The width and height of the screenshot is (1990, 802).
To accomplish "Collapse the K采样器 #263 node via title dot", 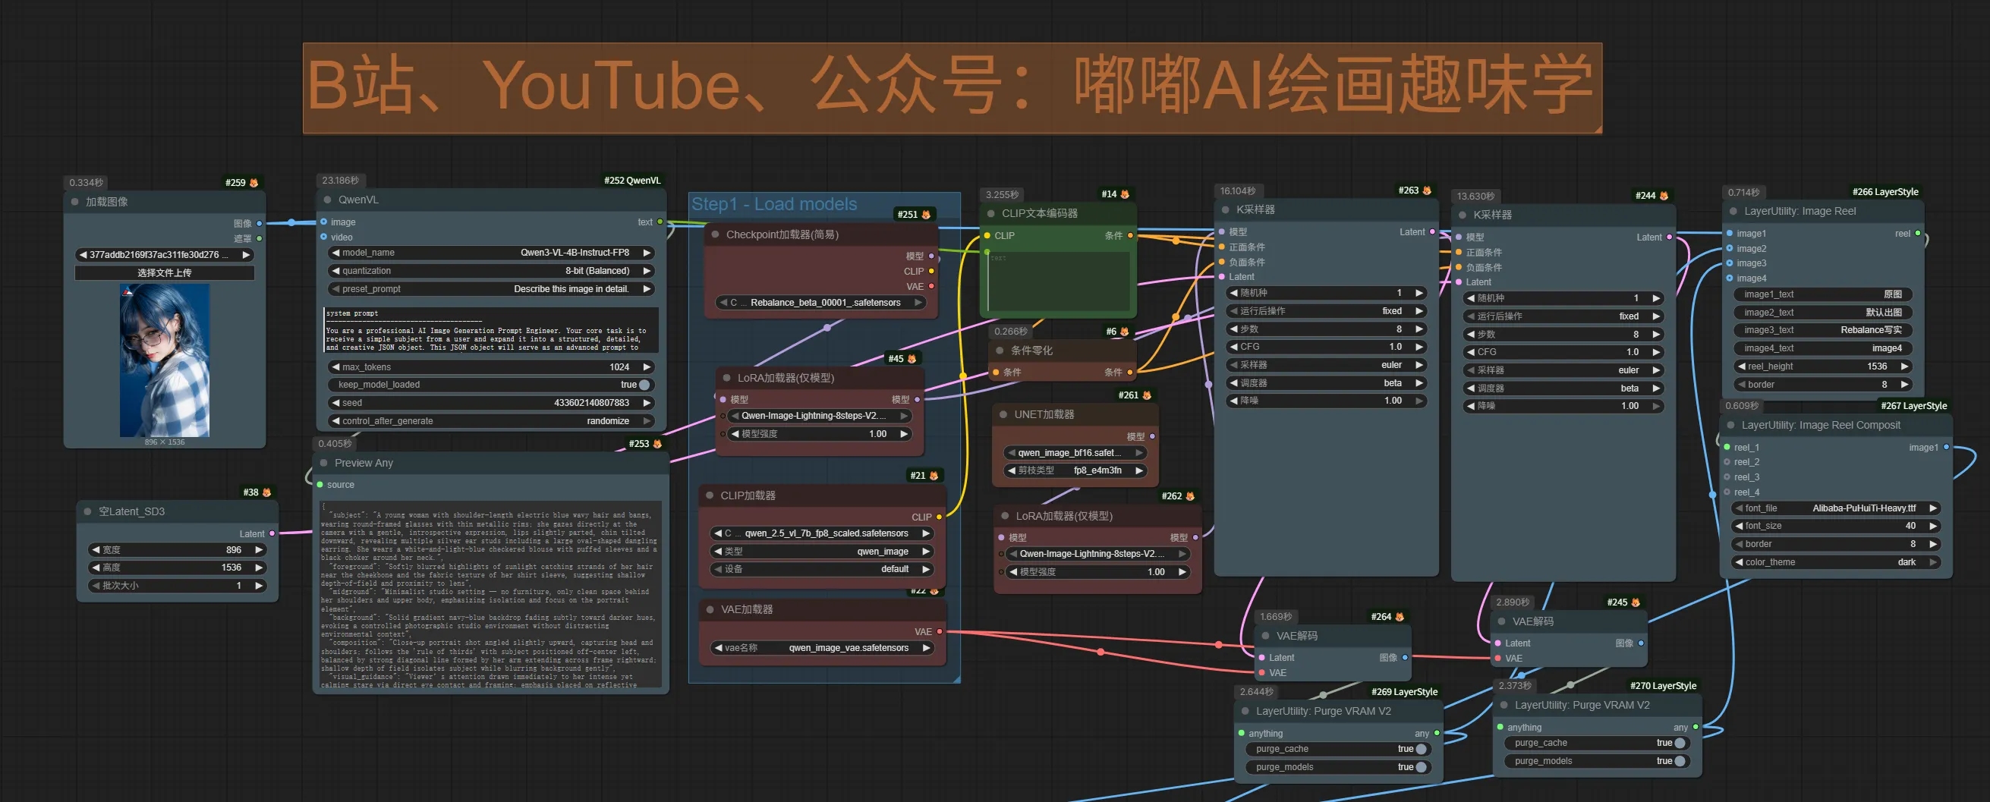I will [x=1226, y=209].
